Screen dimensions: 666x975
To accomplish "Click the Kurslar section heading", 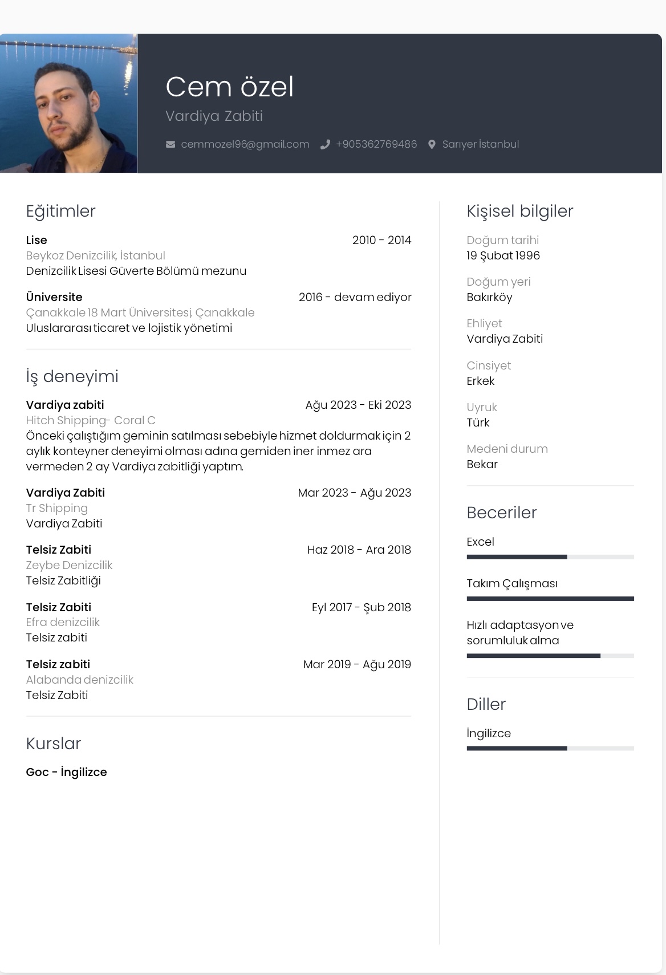I will (53, 744).
